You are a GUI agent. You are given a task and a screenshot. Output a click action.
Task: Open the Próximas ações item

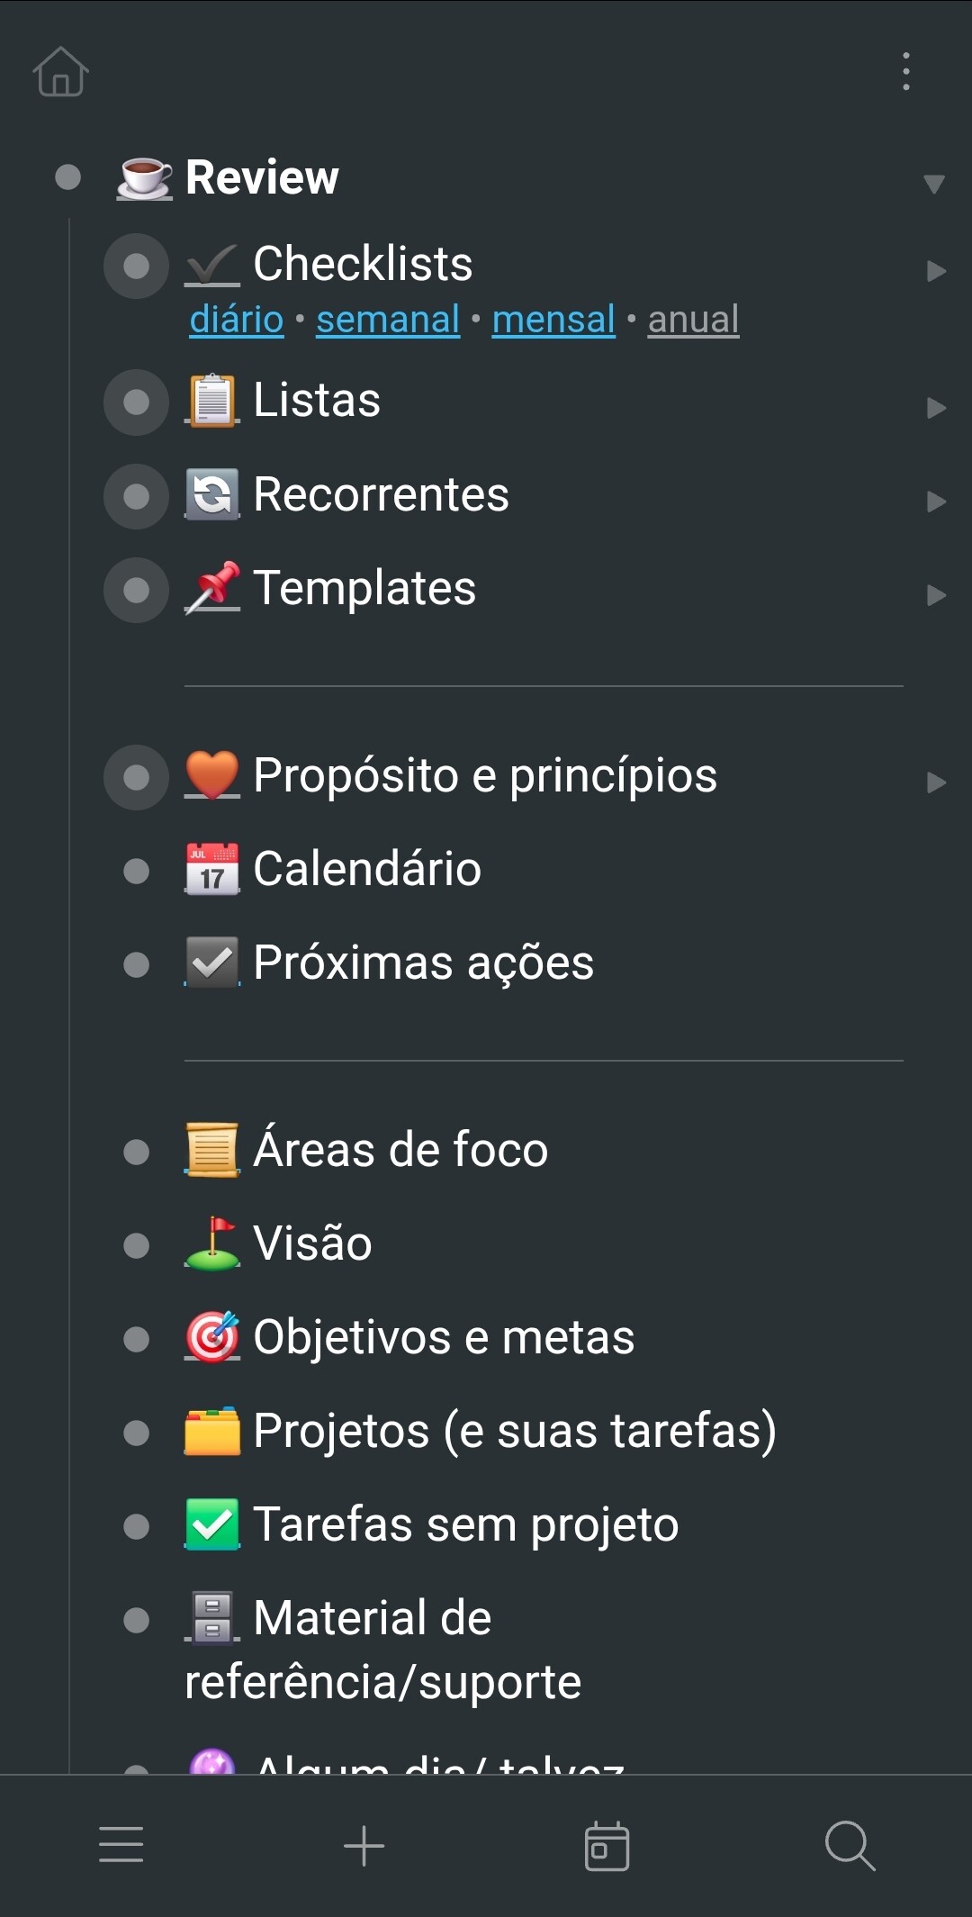423,963
